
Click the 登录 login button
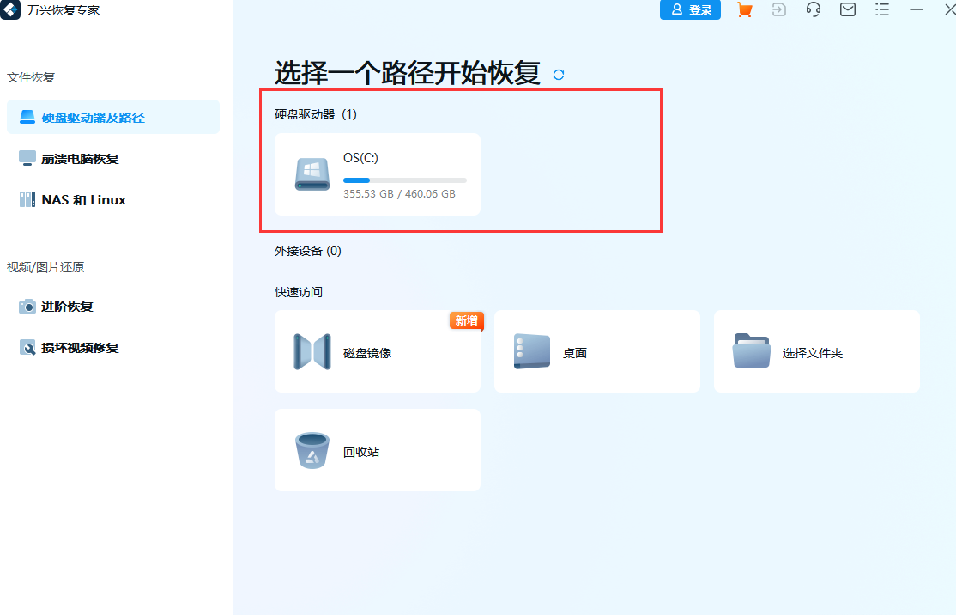point(690,10)
